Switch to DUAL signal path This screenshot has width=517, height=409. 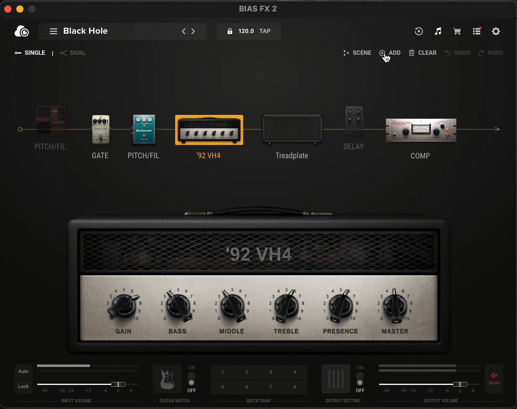coord(73,53)
